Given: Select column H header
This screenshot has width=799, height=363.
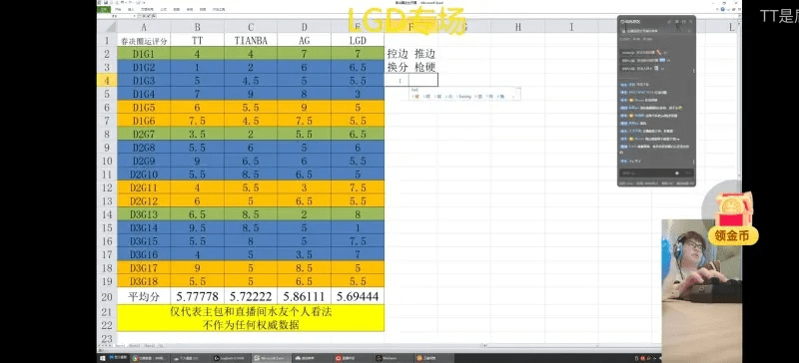Looking at the screenshot, I should click(517, 27).
